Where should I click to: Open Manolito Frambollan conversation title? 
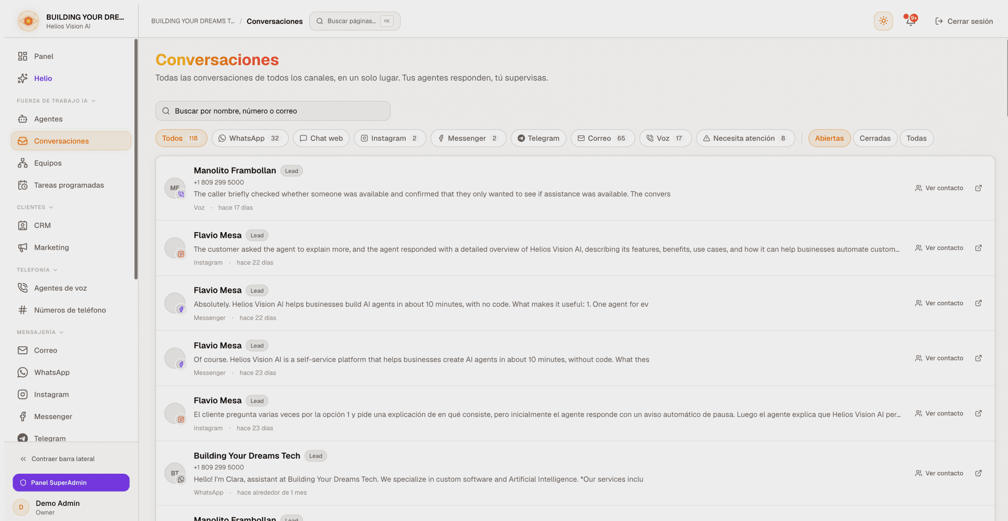click(235, 170)
